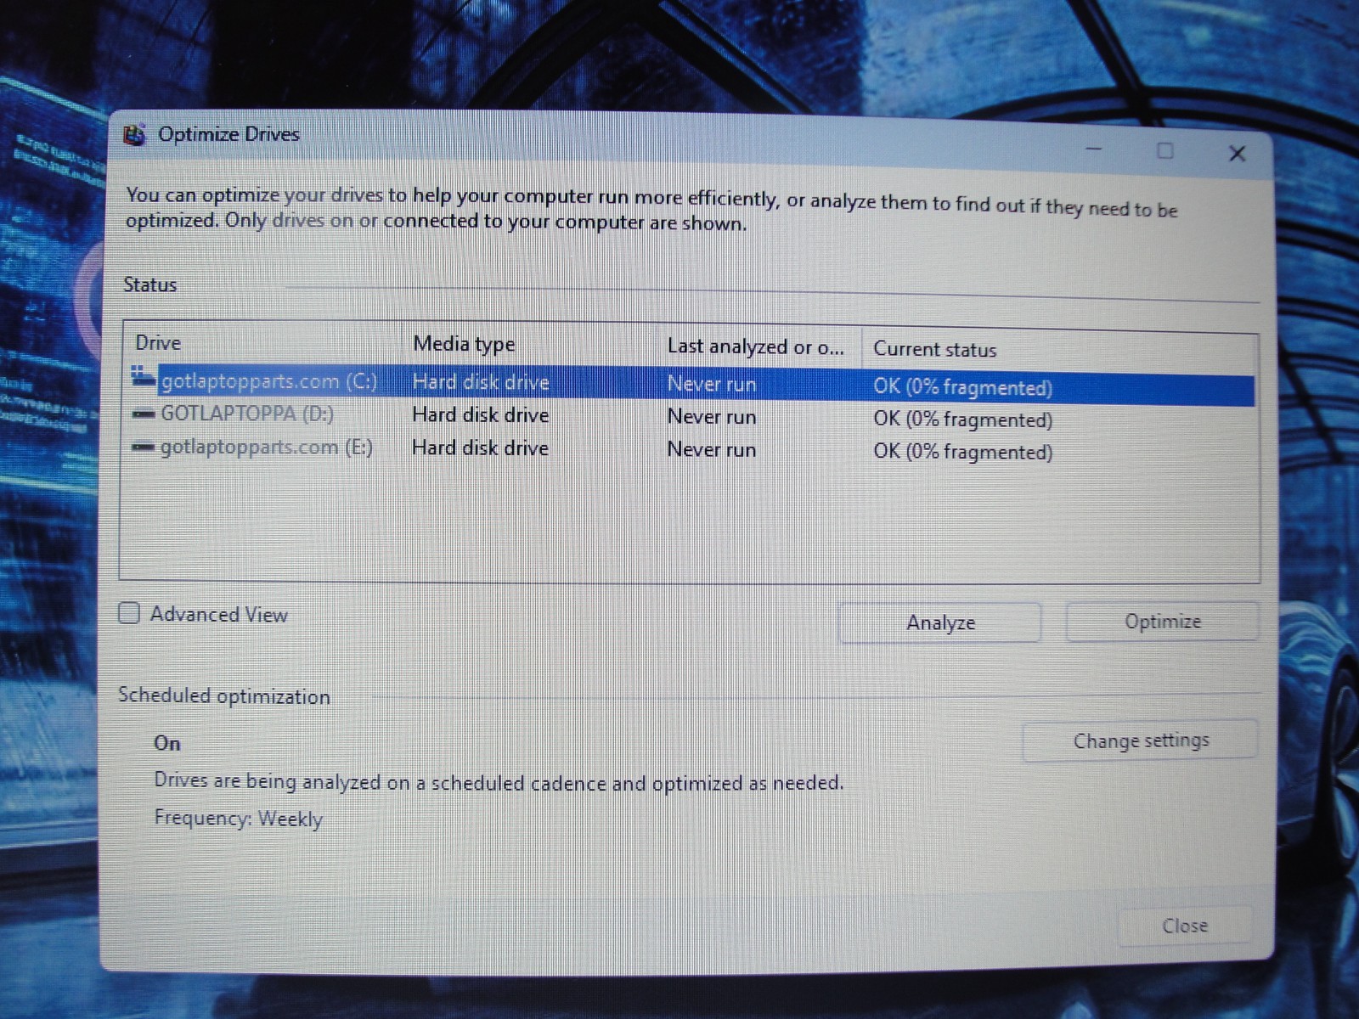This screenshot has height=1019, width=1359.
Task: Sort by the Drive column header
Action: pos(263,343)
